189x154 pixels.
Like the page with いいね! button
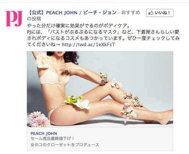click(160, 13)
